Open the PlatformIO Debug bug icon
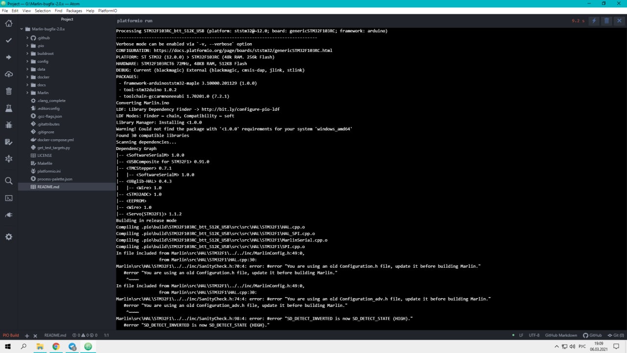 click(9, 125)
